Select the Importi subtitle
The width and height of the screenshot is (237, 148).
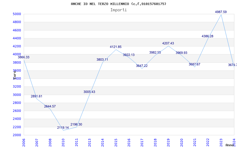click(x=118, y=10)
